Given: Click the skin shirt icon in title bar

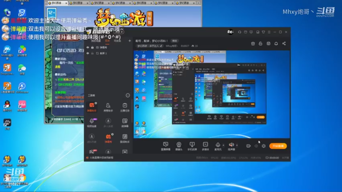Looking at the screenshot, I should (x=263, y=32).
